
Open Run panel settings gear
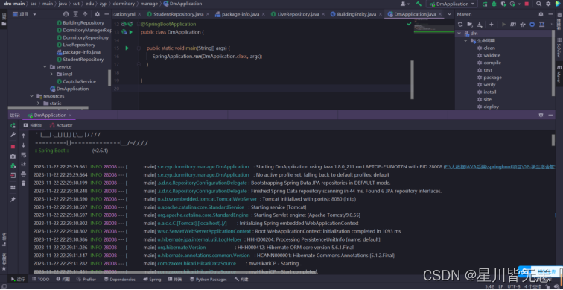pos(541,115)
